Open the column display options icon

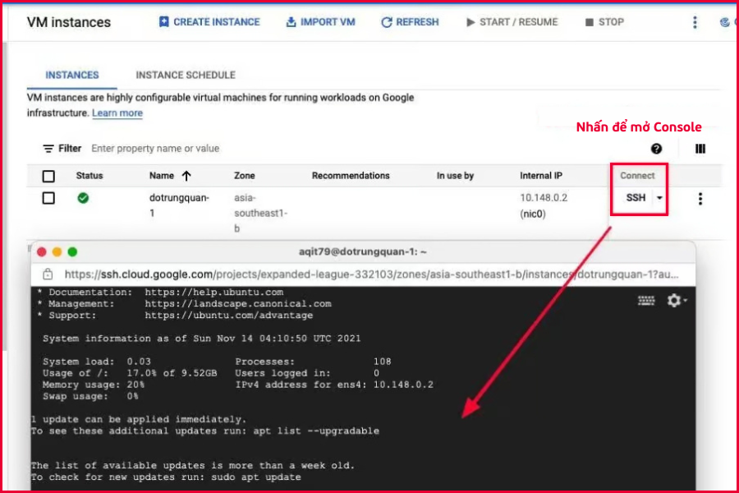click(700, 149)
